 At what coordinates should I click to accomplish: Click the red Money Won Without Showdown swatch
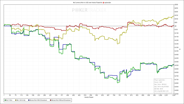[x=50, y=100]
